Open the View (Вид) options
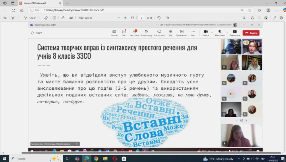286x162 pixels. pyautogui.click(x=170, y=32)
